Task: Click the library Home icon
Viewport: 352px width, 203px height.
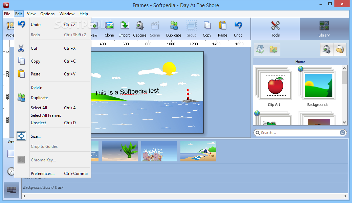Action: point(260,49)
